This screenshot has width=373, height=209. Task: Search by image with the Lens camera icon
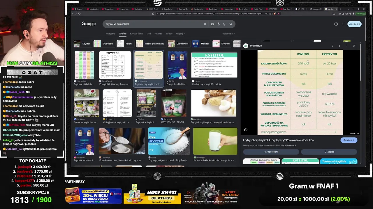point(225,24)
